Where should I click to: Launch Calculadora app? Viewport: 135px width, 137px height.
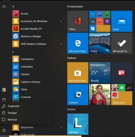pyautogui.click(x=38, y=59)
